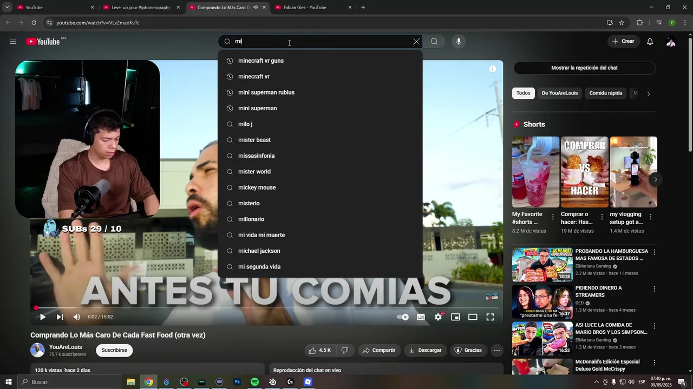
Task: Start voice search with microphone icon
Action: coord(459,42)
